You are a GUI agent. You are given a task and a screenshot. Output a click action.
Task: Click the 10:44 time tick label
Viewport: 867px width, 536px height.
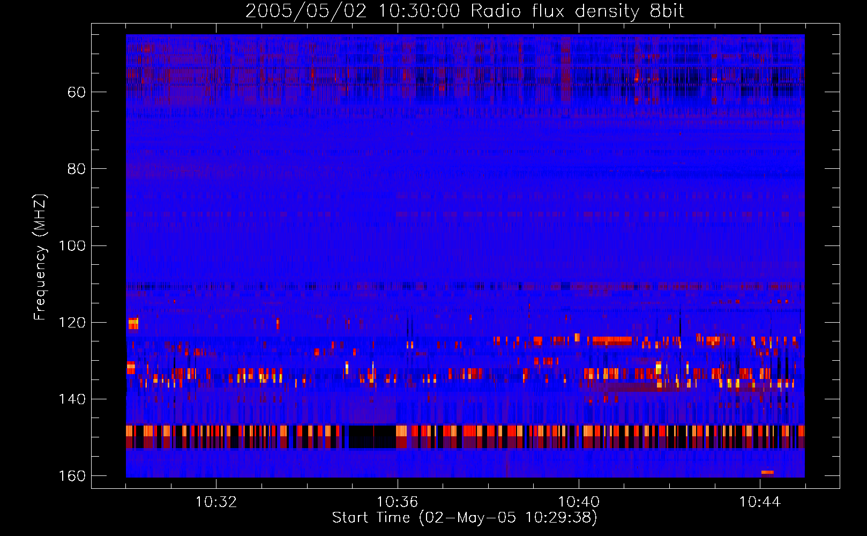[x=760, y=502]
